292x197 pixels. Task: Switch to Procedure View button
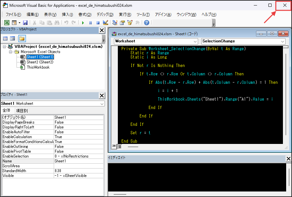[x=114, y=147]
